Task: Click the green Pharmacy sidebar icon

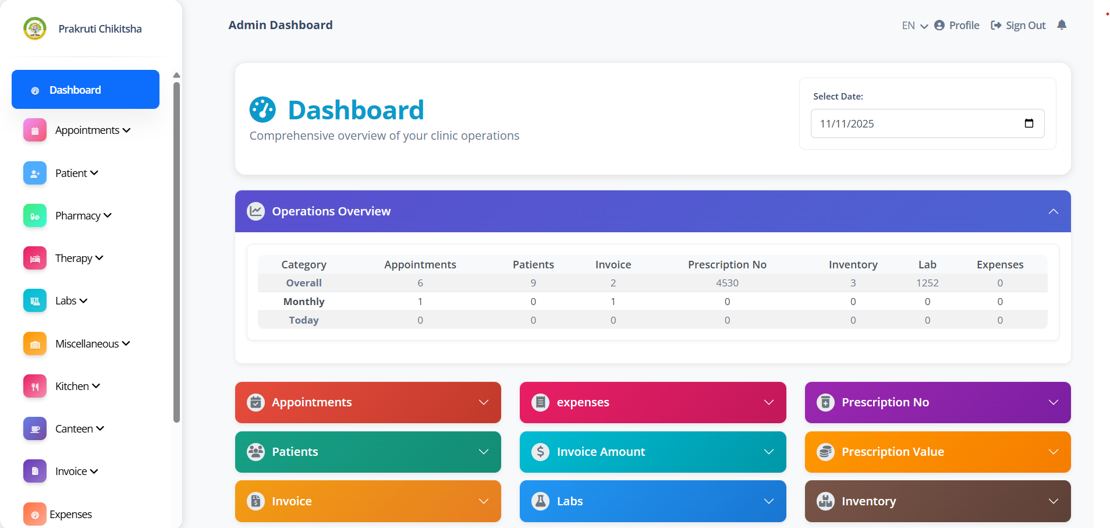Action: (x=35, y=216)
